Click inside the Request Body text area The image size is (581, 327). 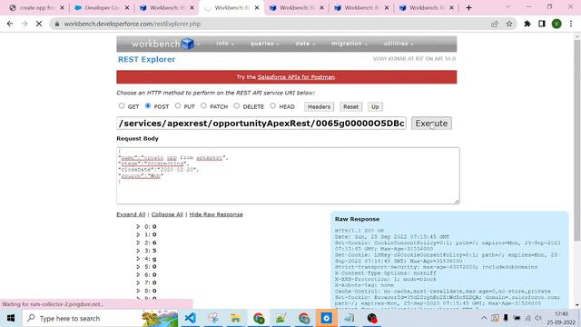[288, 175]
